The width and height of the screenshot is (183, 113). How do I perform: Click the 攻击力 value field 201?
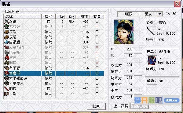coord(128,65)
